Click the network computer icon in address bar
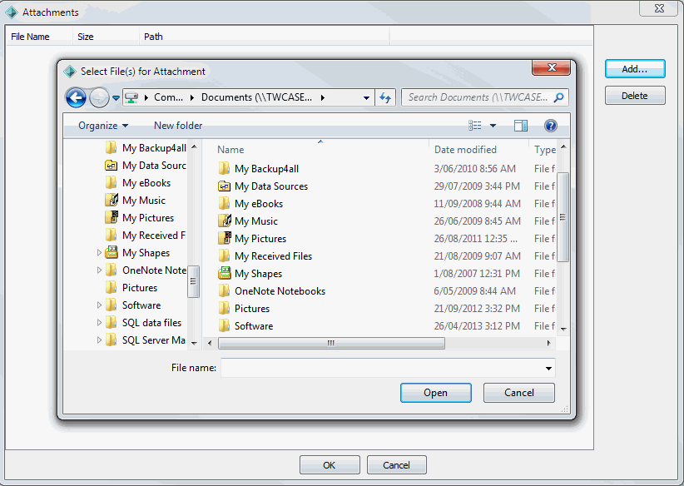Viewport: 684px width, 486px height. 131,97
